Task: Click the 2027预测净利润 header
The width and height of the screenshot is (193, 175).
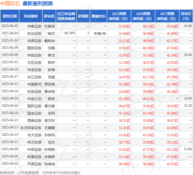Action: click(x=167, y=16)
